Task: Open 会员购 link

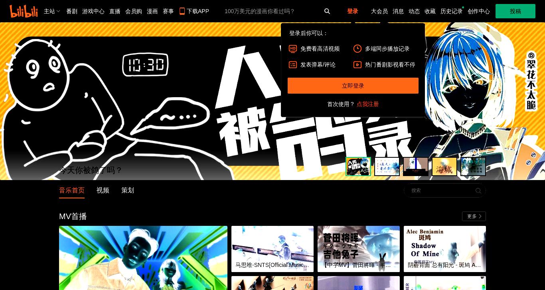Action: coord(134,11)
